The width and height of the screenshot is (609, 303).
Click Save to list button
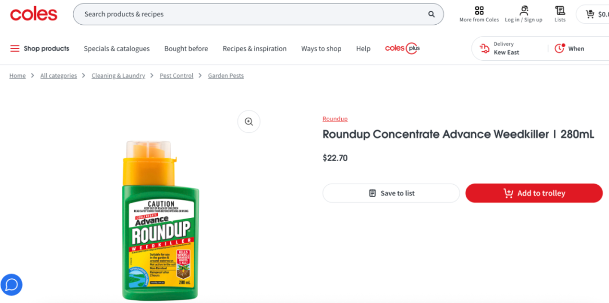coord(391,193)
